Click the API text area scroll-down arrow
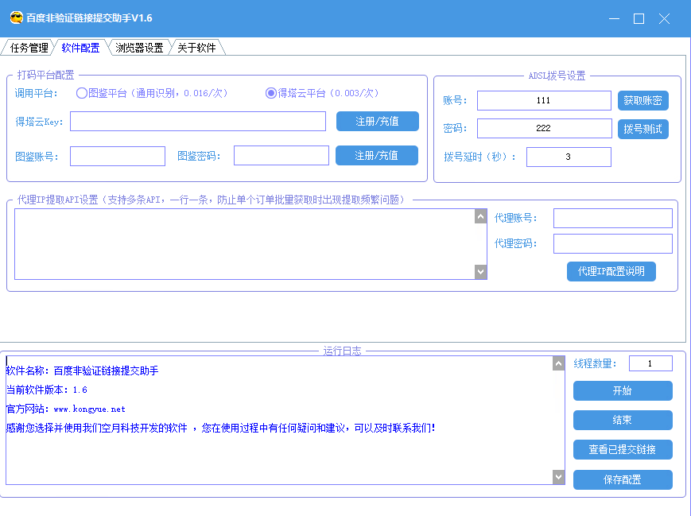Image resolution: width=691 pixels, height=516 pixels. 481,272
